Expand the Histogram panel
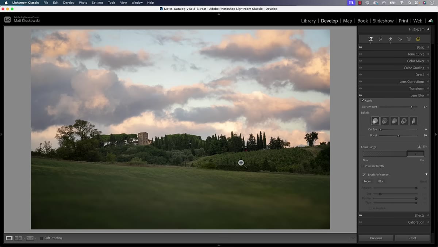Screen dimensions: 438x247 click(428, 29)
